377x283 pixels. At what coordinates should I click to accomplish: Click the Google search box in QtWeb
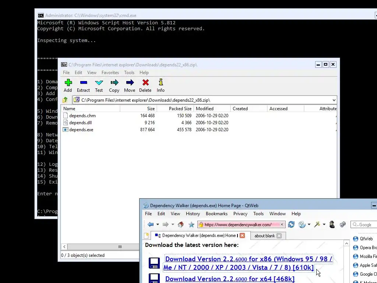coord(364,224)
